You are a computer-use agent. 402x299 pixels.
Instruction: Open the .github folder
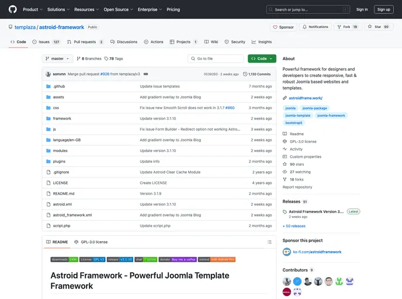click(x=59, y=86)
